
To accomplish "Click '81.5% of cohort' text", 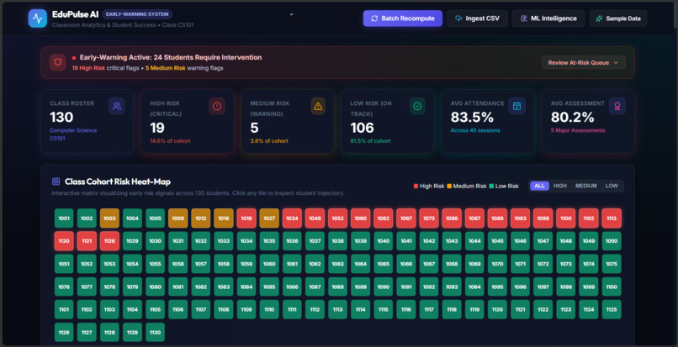I will [370, 141].
